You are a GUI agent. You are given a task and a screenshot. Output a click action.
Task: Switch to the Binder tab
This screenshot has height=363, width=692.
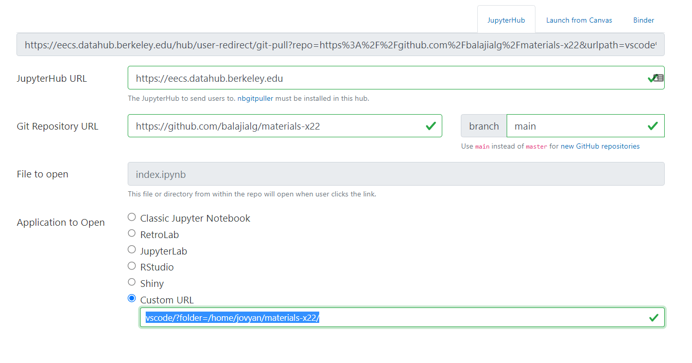click(644, 20)
